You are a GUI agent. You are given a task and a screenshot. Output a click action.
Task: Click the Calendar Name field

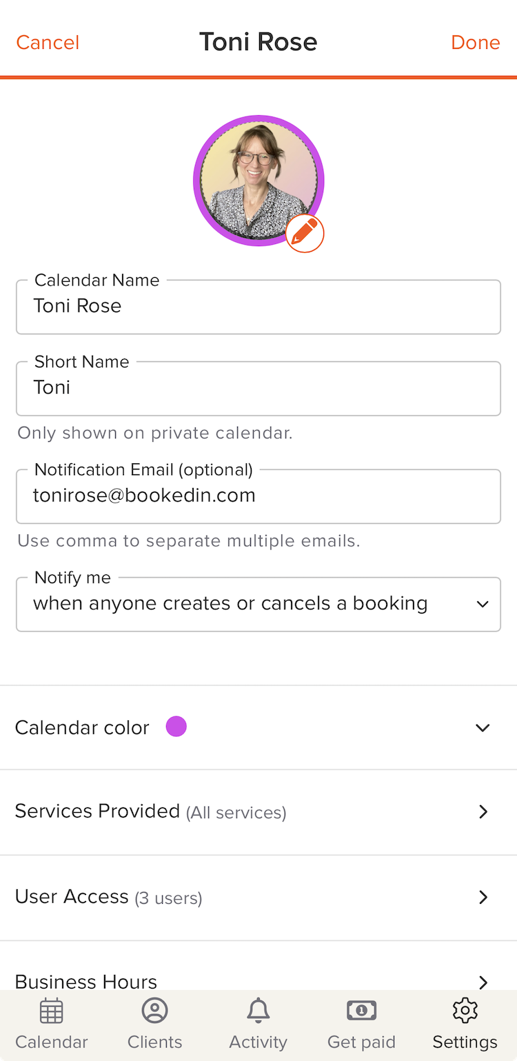pyautogui.click(x=258, y=307)
